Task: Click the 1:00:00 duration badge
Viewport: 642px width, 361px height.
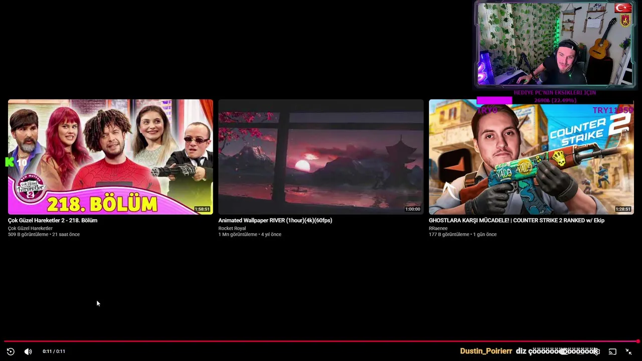Action: pyautogui.click(x=412, y=209)
